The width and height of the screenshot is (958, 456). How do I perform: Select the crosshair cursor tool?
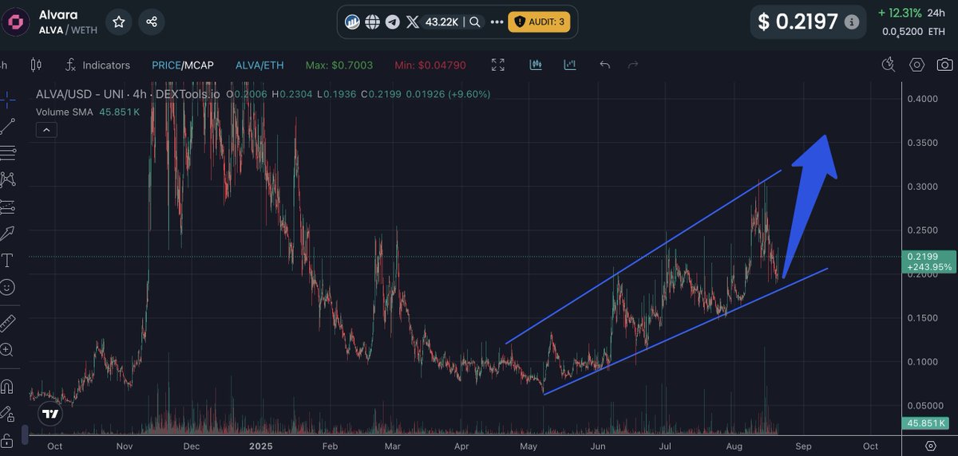(7, 100)
